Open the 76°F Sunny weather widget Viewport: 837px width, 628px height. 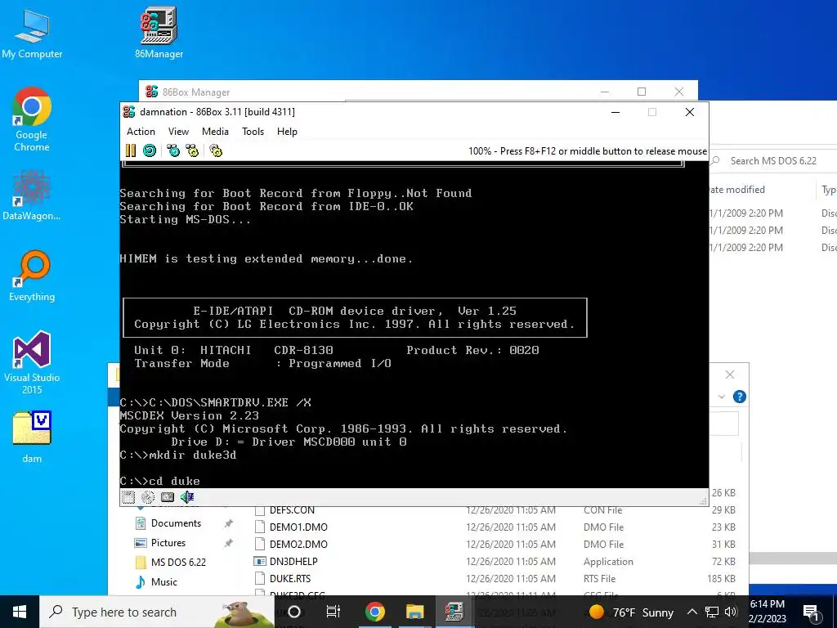click(631, 612)
